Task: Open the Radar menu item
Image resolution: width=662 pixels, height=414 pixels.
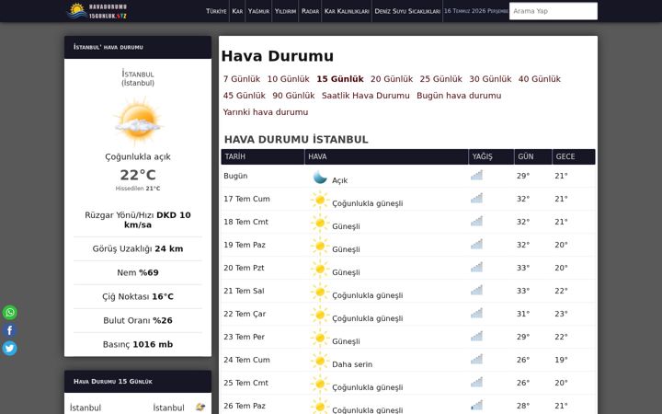Action: pos(311,11)
